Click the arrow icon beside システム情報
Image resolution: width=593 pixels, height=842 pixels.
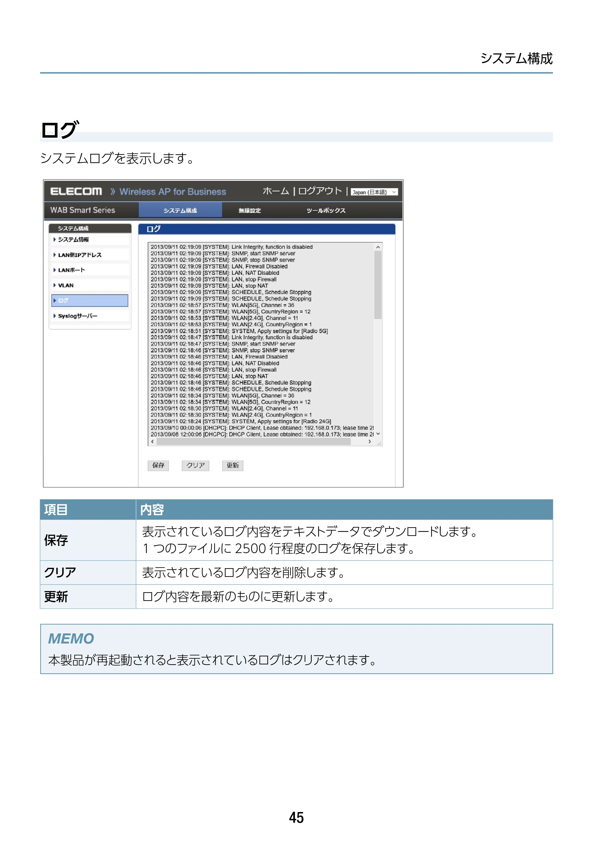55,239
